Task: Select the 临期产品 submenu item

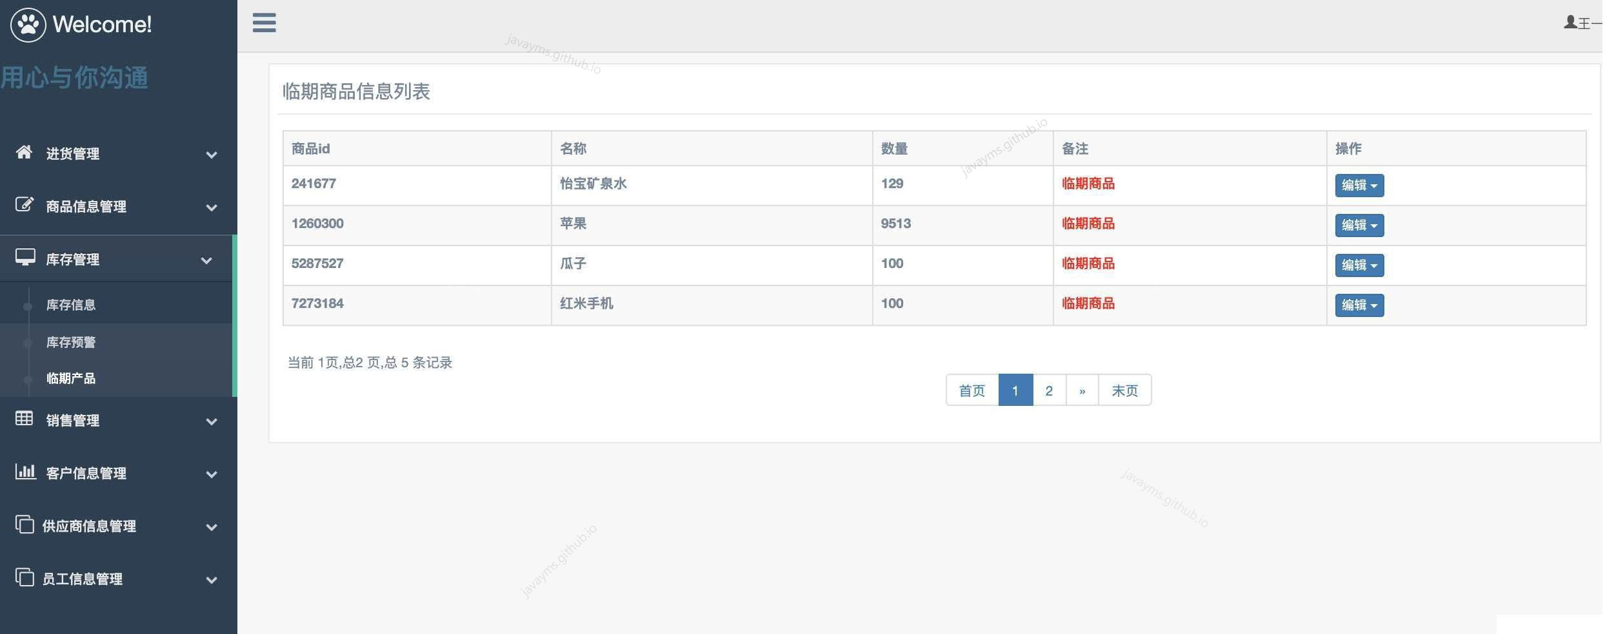Action: point(71,378)
